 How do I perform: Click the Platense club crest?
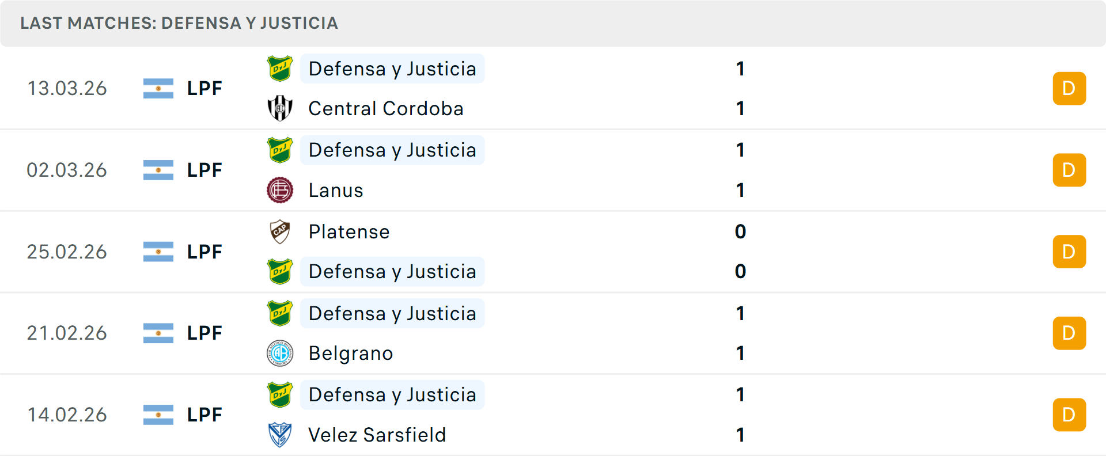click(280, 231)
